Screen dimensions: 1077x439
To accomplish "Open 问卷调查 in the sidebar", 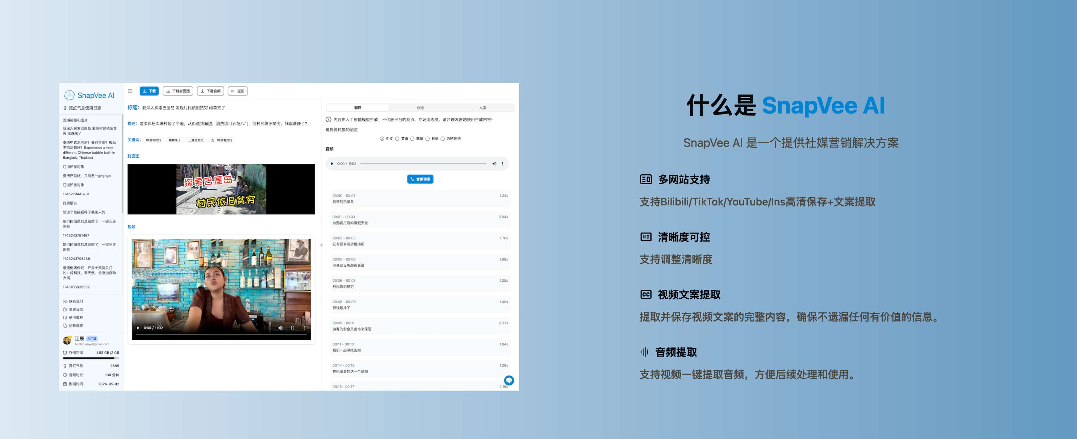I will (x=73, y=325).
